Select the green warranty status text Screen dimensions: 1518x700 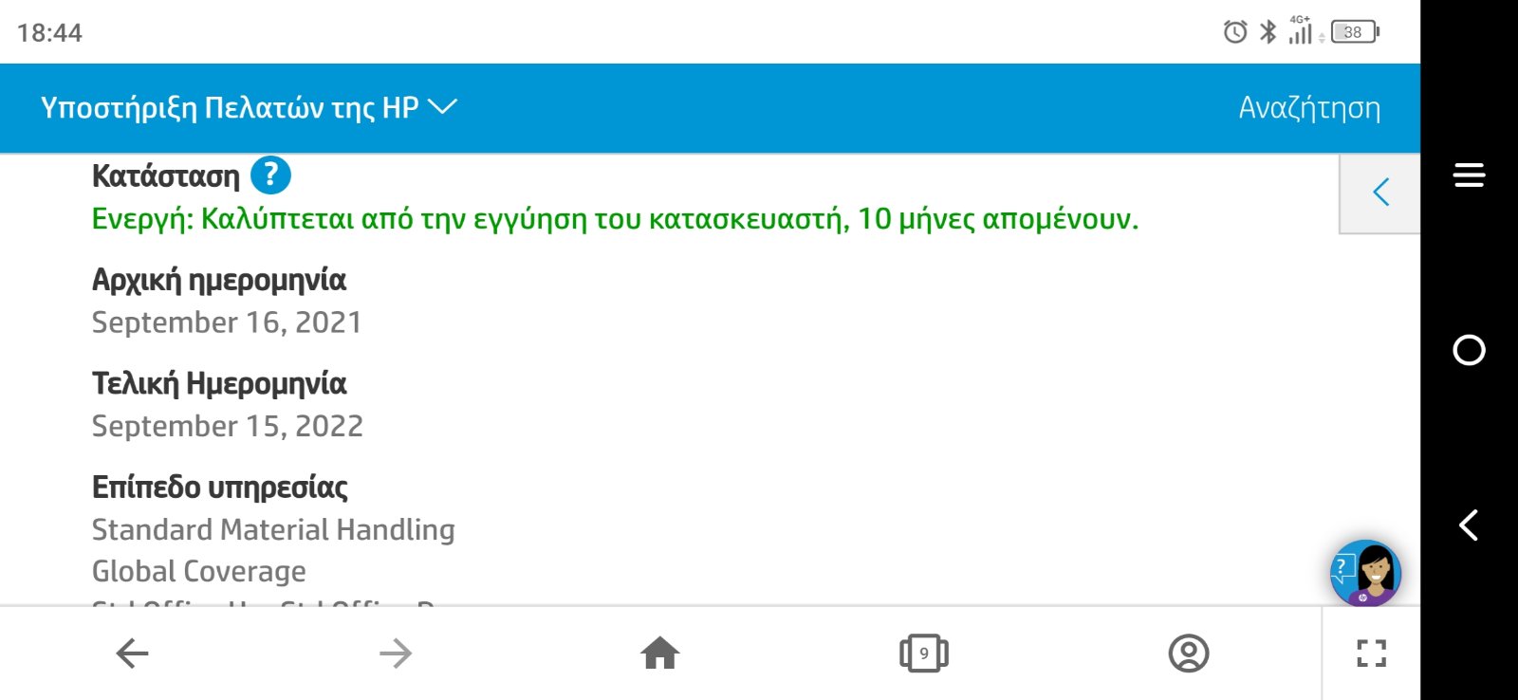point(615,219)
